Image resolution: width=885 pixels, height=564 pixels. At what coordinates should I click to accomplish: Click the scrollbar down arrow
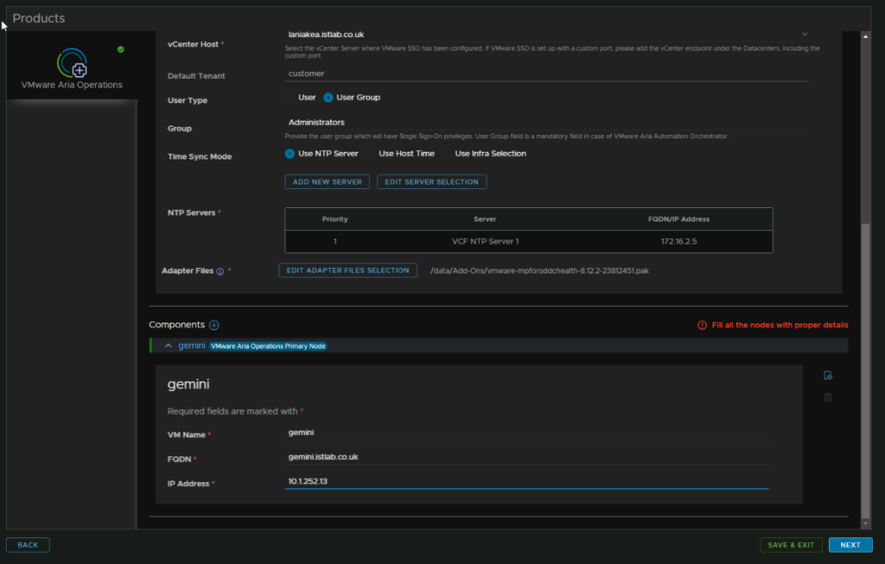[866, 524]
